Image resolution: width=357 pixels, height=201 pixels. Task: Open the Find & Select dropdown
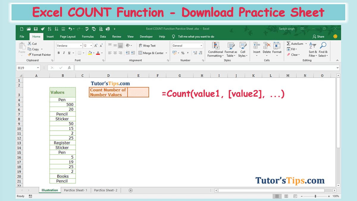323,49
